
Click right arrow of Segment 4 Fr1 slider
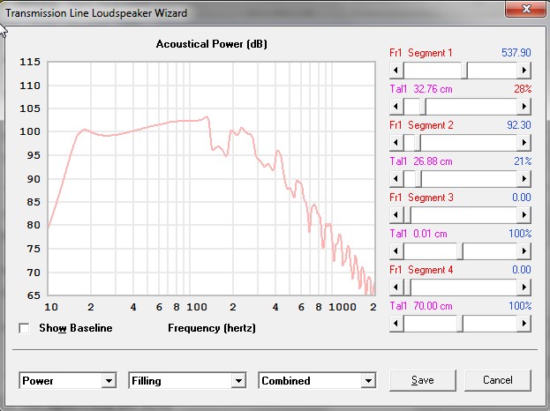pyautogui.click(x=524, y=288)
